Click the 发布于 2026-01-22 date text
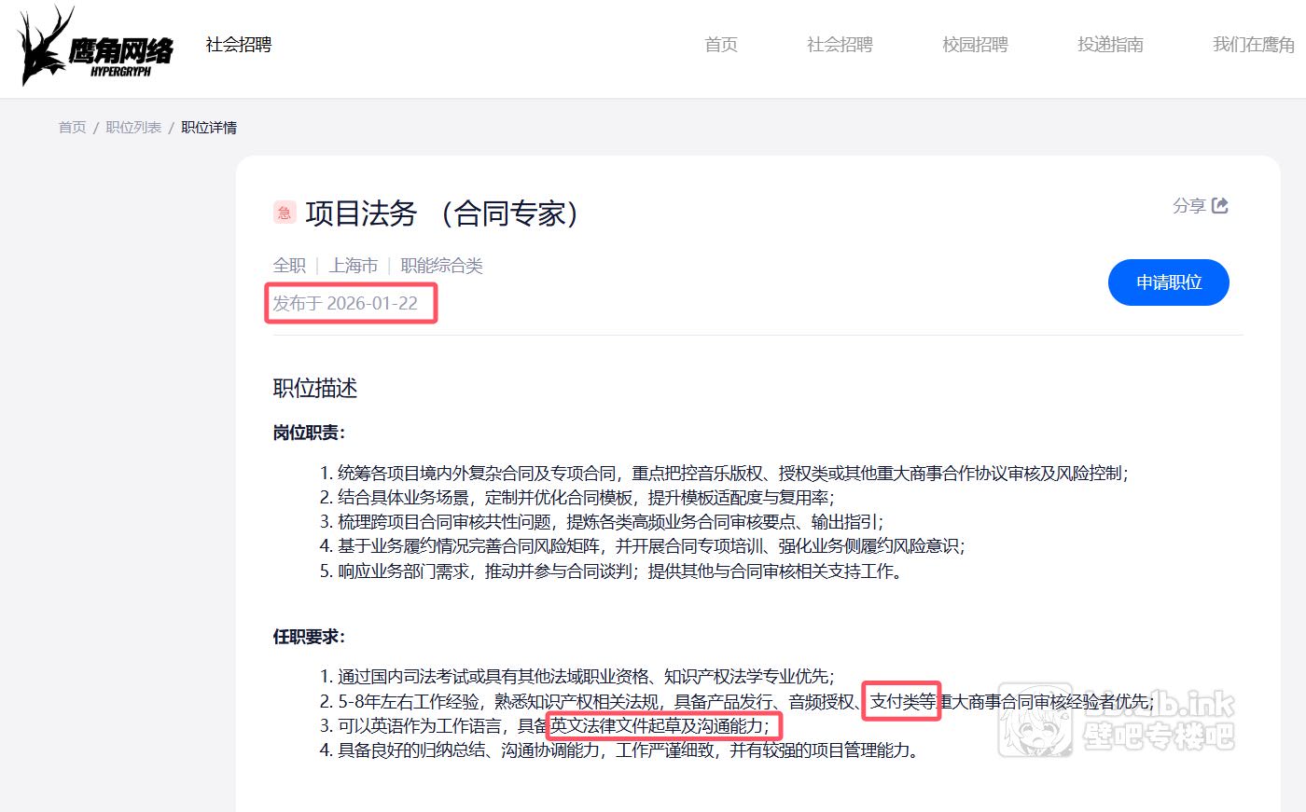The width and height of the screenshot is (1306, 812). click(x=345, y=303)
